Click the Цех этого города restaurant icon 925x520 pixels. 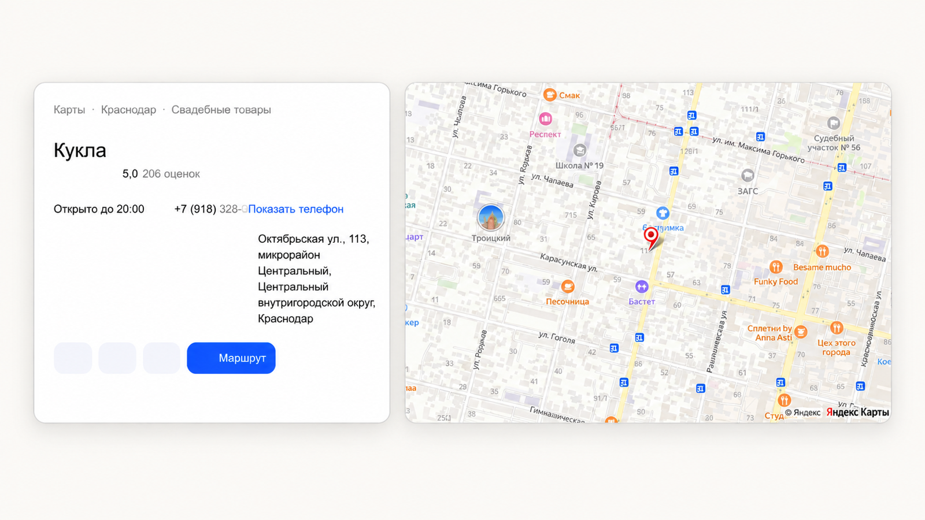837,328
